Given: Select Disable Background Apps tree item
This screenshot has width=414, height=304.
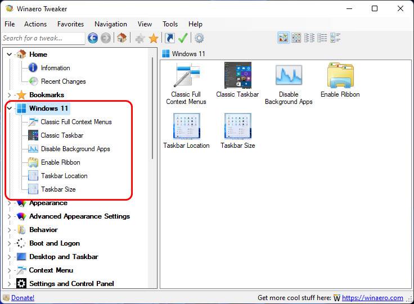Looking at the screenshot, I should pos(75,149).
